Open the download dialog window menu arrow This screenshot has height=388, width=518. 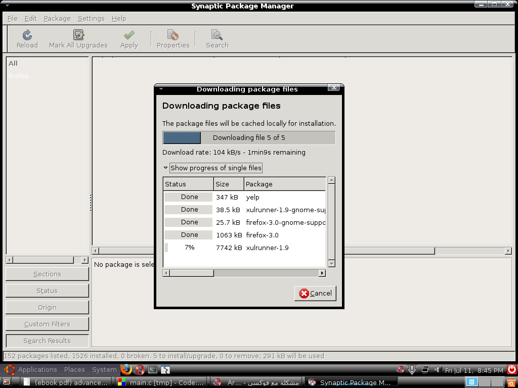coord(161,89)
